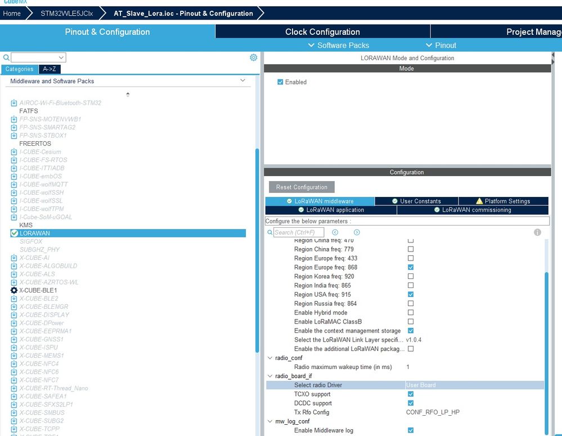Image resolution: width=562 pixels, height=436 pixels.
Task: Enable LoRaMAC ClassB checkbox
Action: (x=411, y=322)
